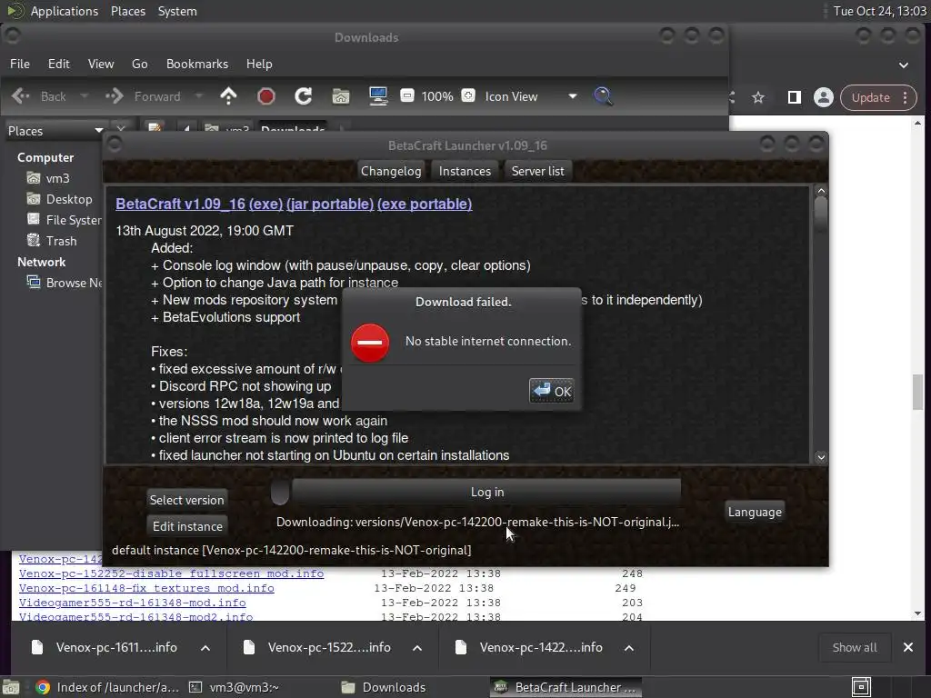Open the Icon View dropdown
Screen dimensions: 931x698
click(530, 96)
